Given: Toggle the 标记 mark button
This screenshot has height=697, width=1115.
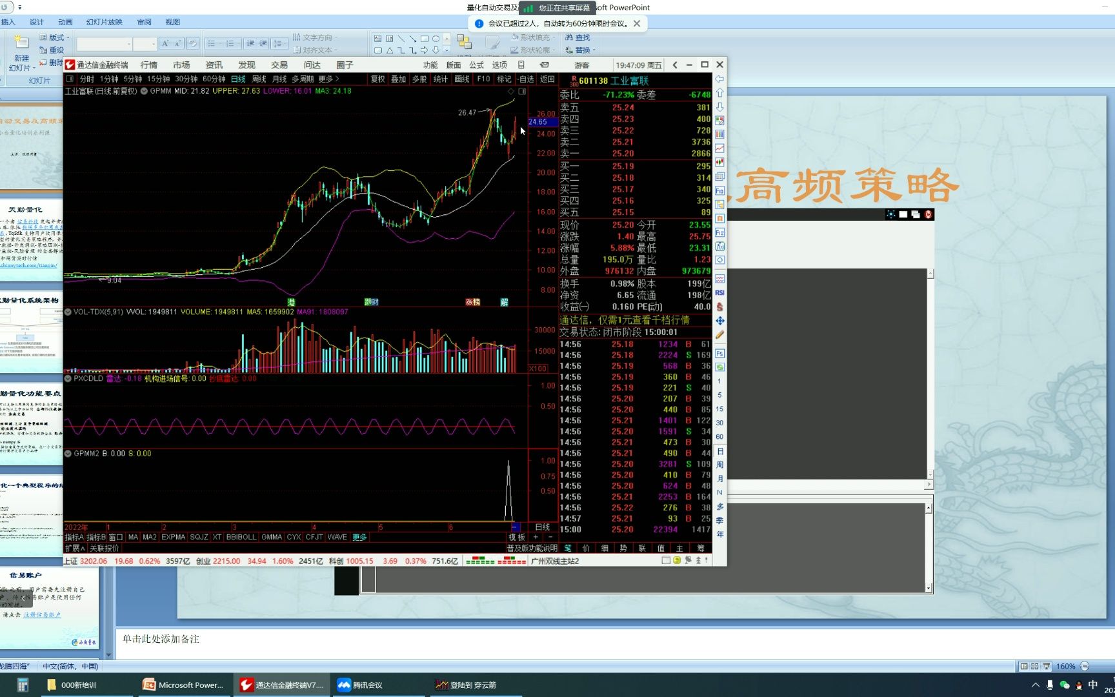Looking at the screenshot, I should point(504,79).
